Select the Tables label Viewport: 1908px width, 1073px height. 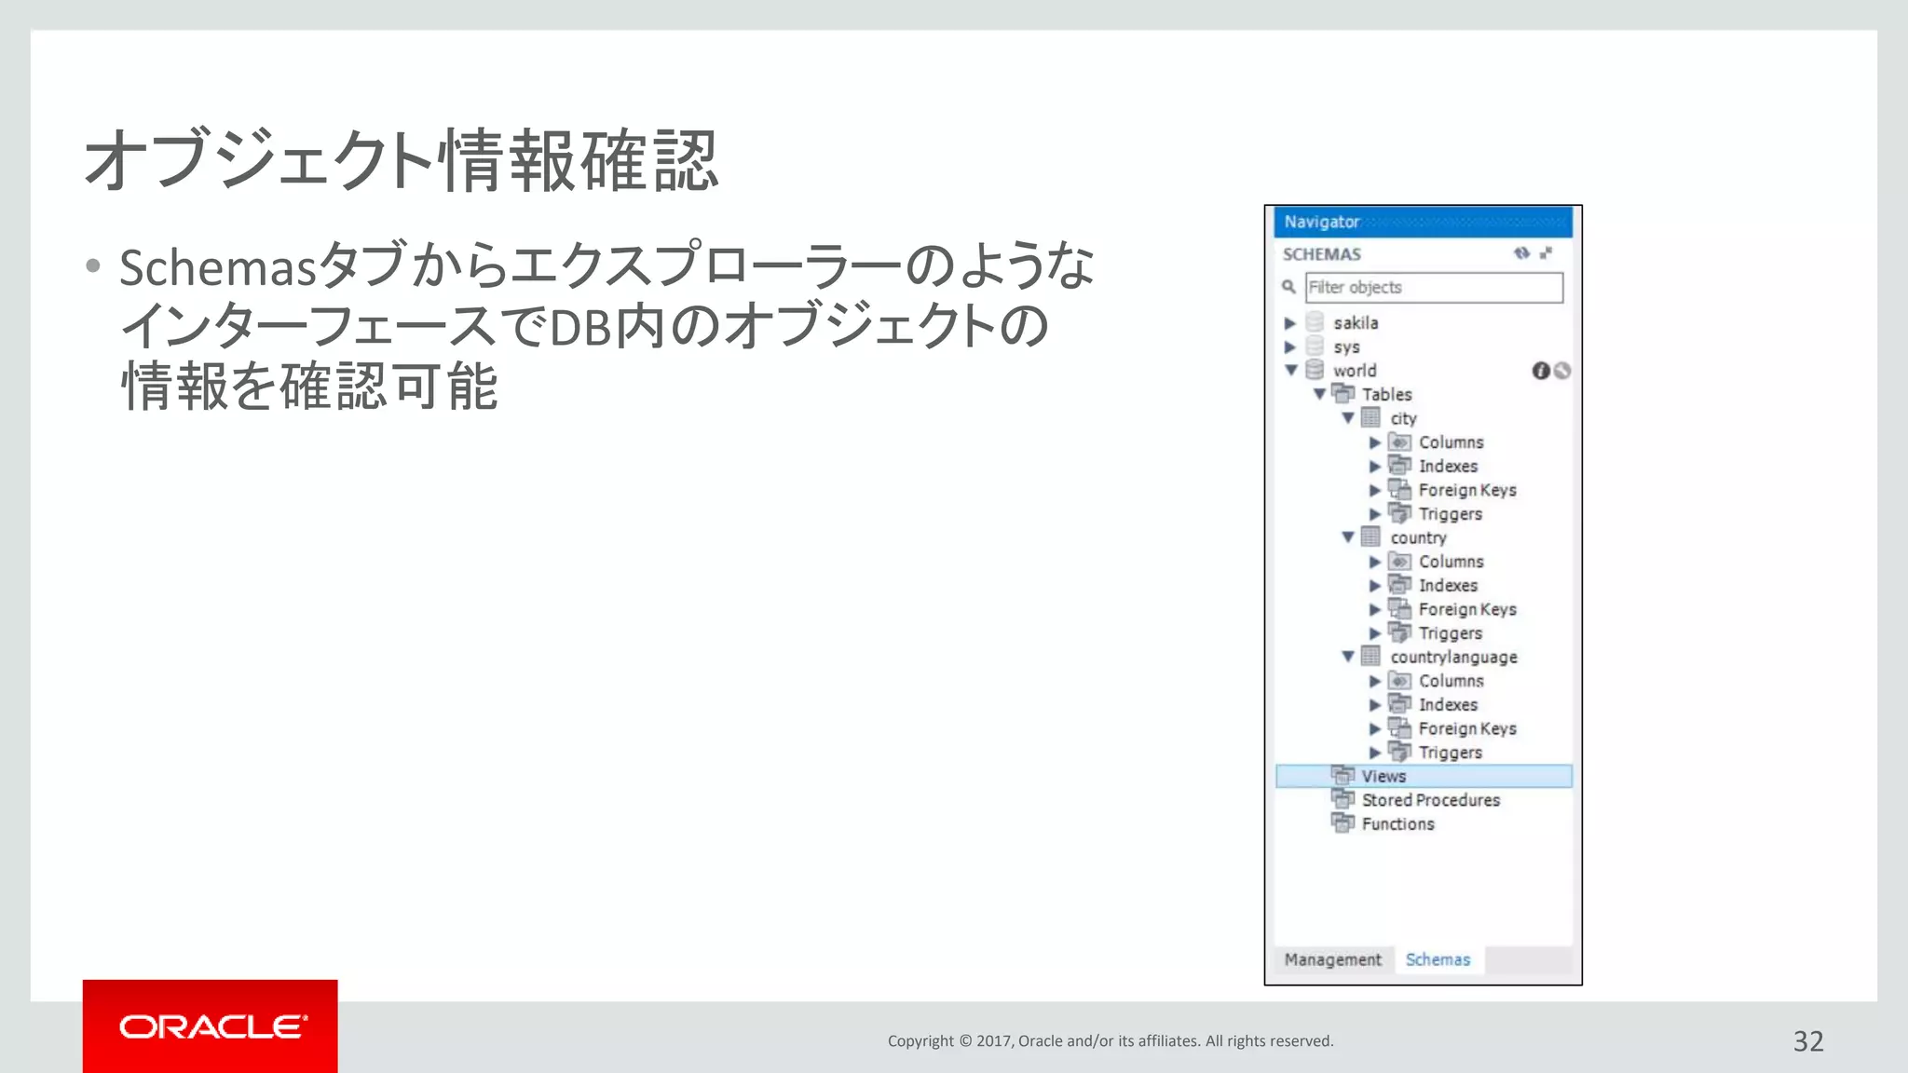1387,395
